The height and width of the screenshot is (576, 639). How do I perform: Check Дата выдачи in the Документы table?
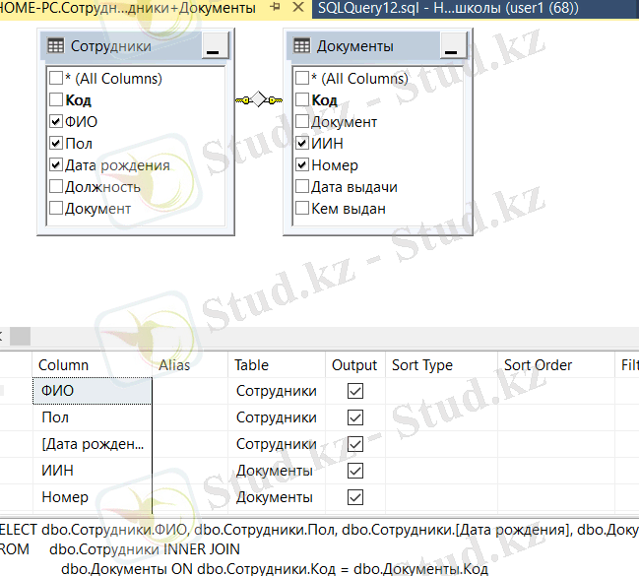pos(302,186)
